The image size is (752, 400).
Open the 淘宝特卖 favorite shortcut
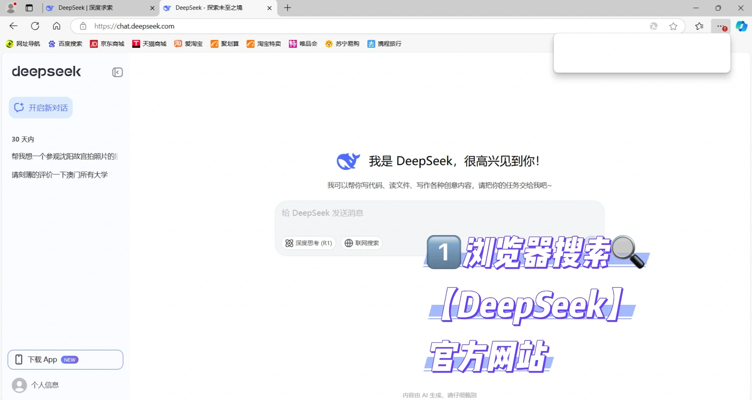(264, 43)
